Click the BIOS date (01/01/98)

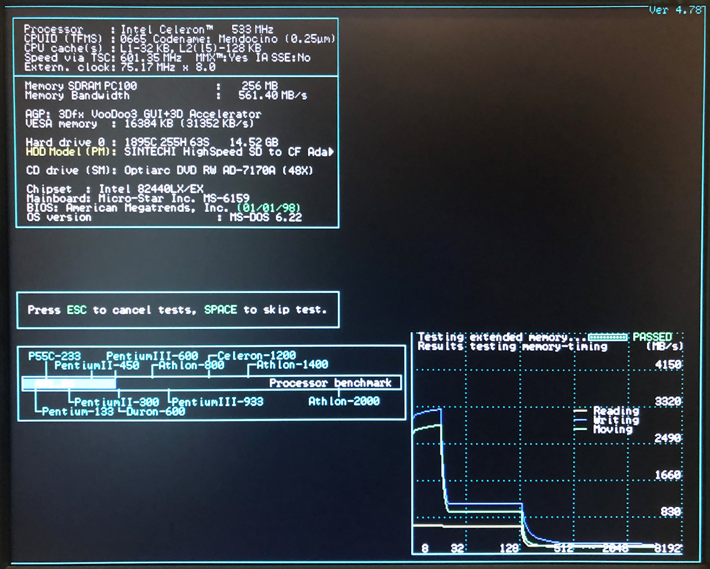coord(268,208)
